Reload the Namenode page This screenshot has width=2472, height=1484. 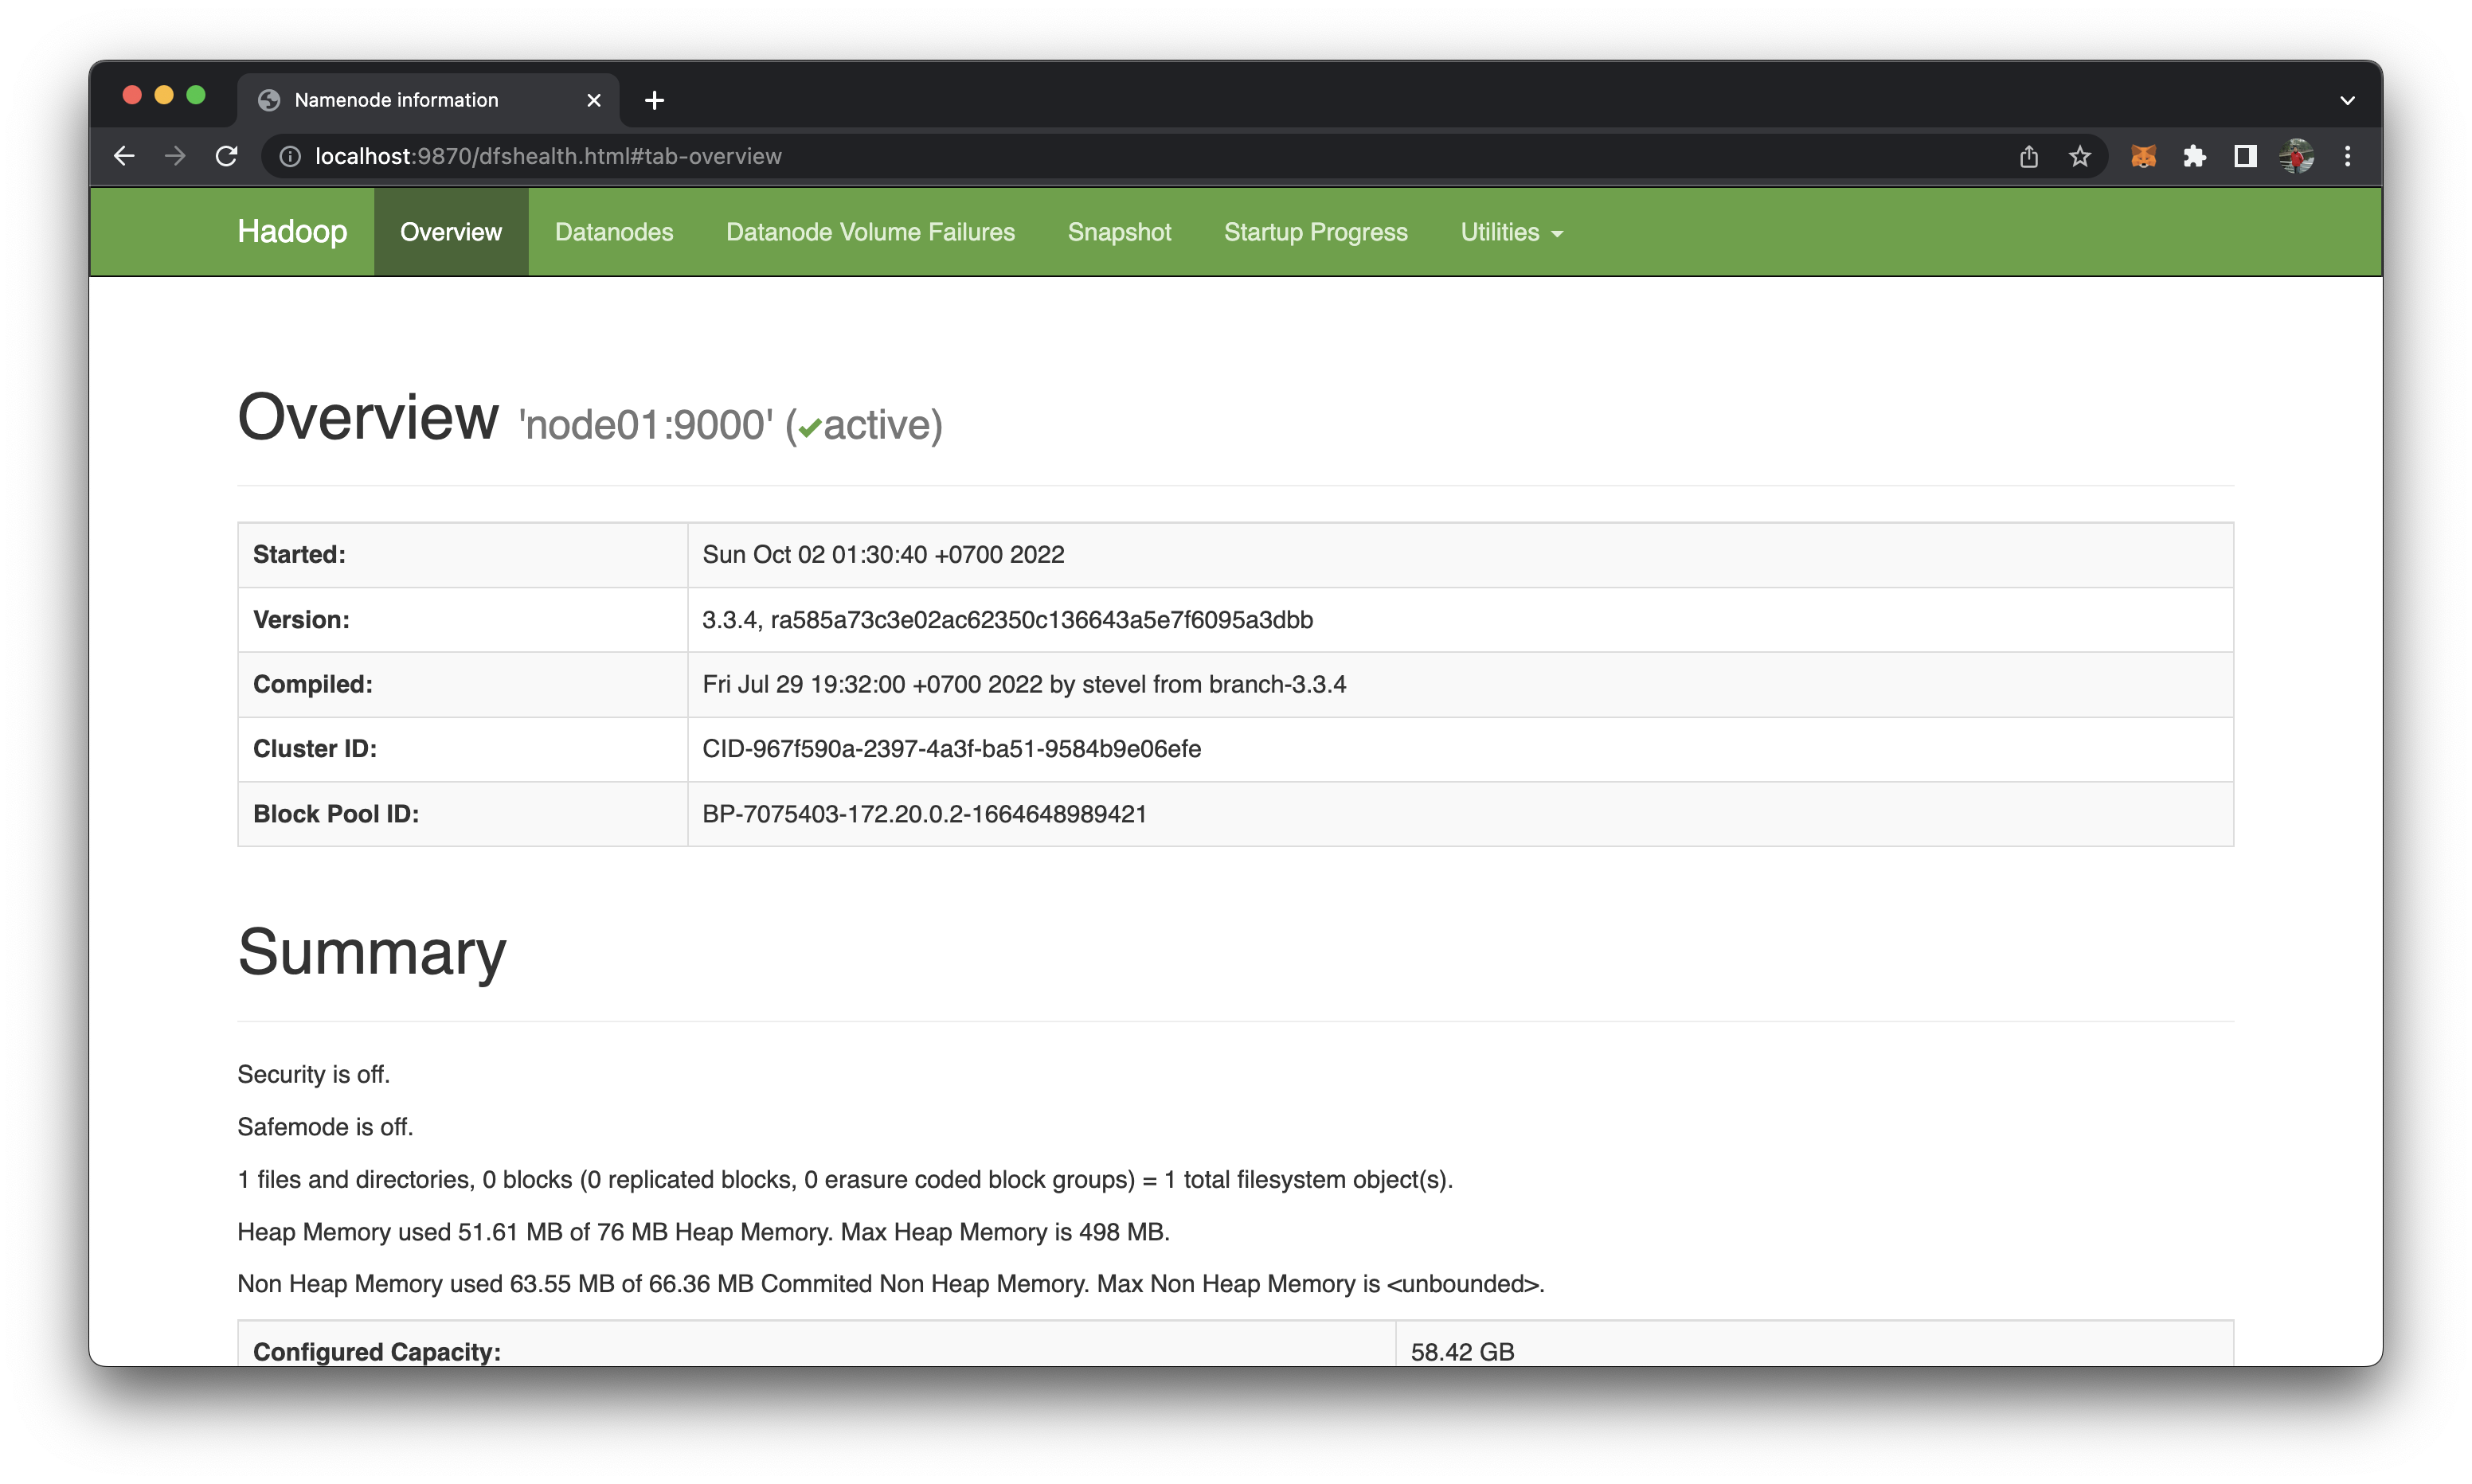(227, 156)
